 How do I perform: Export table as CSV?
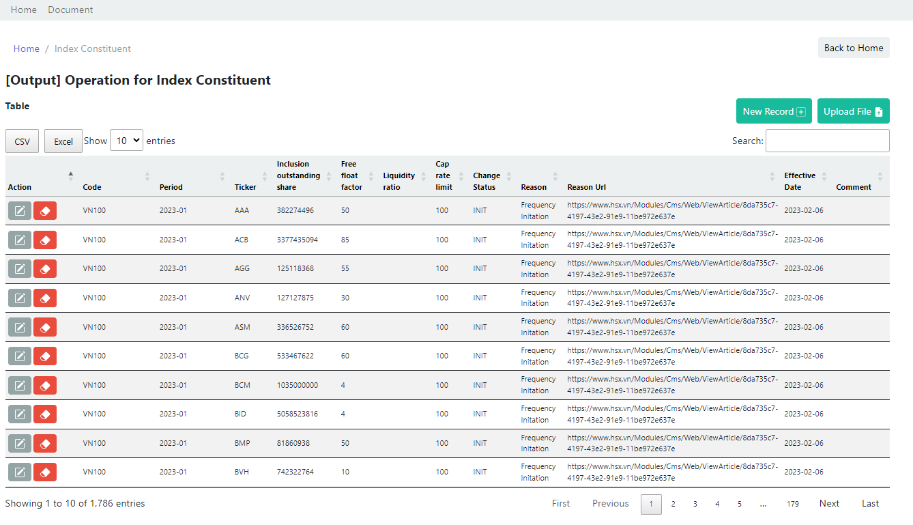[23, 141]
